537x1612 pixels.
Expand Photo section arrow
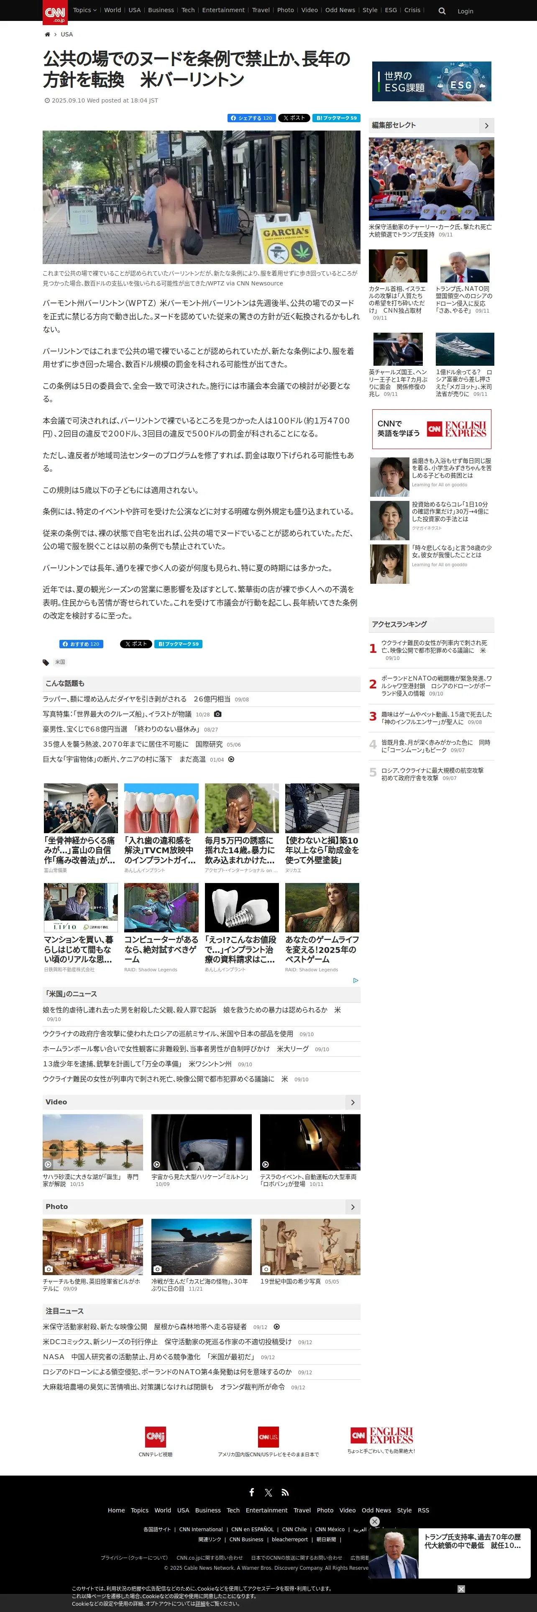click(x=353, y=1207)
